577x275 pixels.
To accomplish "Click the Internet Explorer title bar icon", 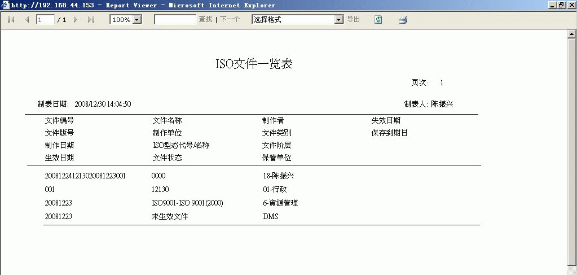I will pos(5,5).
